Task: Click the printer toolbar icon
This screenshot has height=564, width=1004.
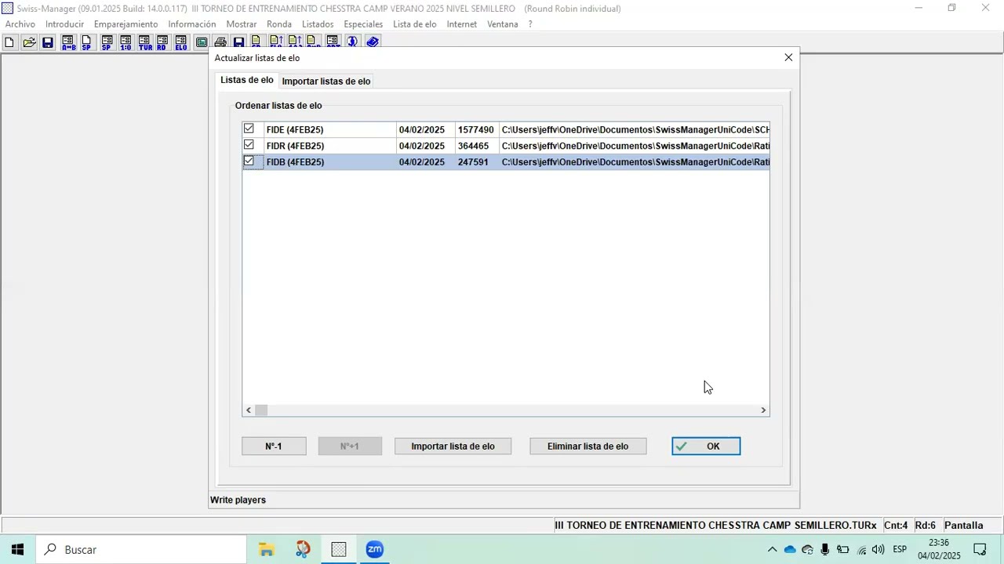Action: (x=220, y=42)
